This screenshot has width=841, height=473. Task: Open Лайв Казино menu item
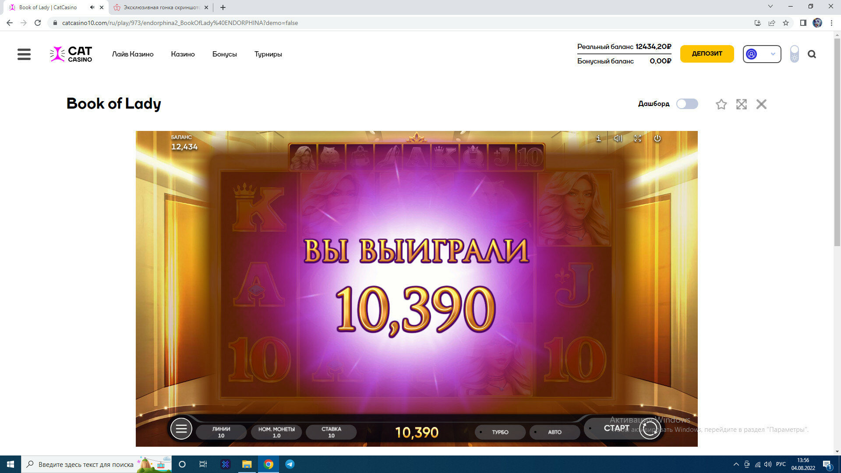coord(133,54)
